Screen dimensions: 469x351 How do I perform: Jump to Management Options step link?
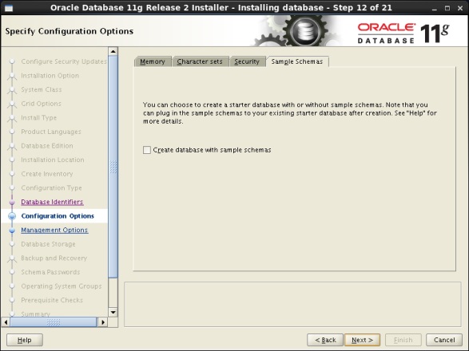[x=54, y=230]
